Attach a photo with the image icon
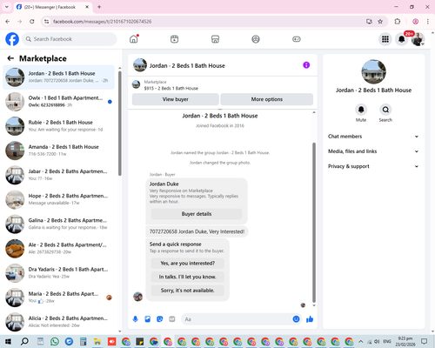 (x=148, y=319)
